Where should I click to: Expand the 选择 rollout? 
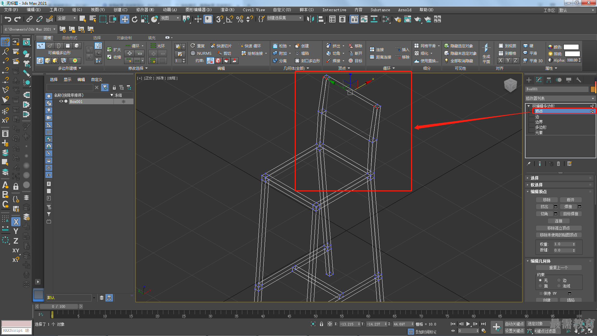(x=560, y=178)
